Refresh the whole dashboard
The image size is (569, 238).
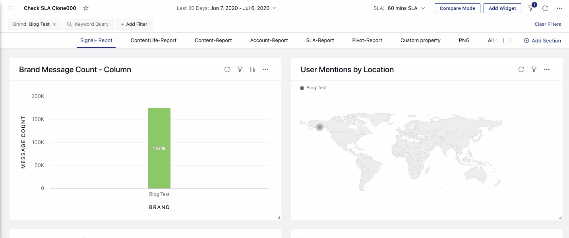[x=545, y=8]
